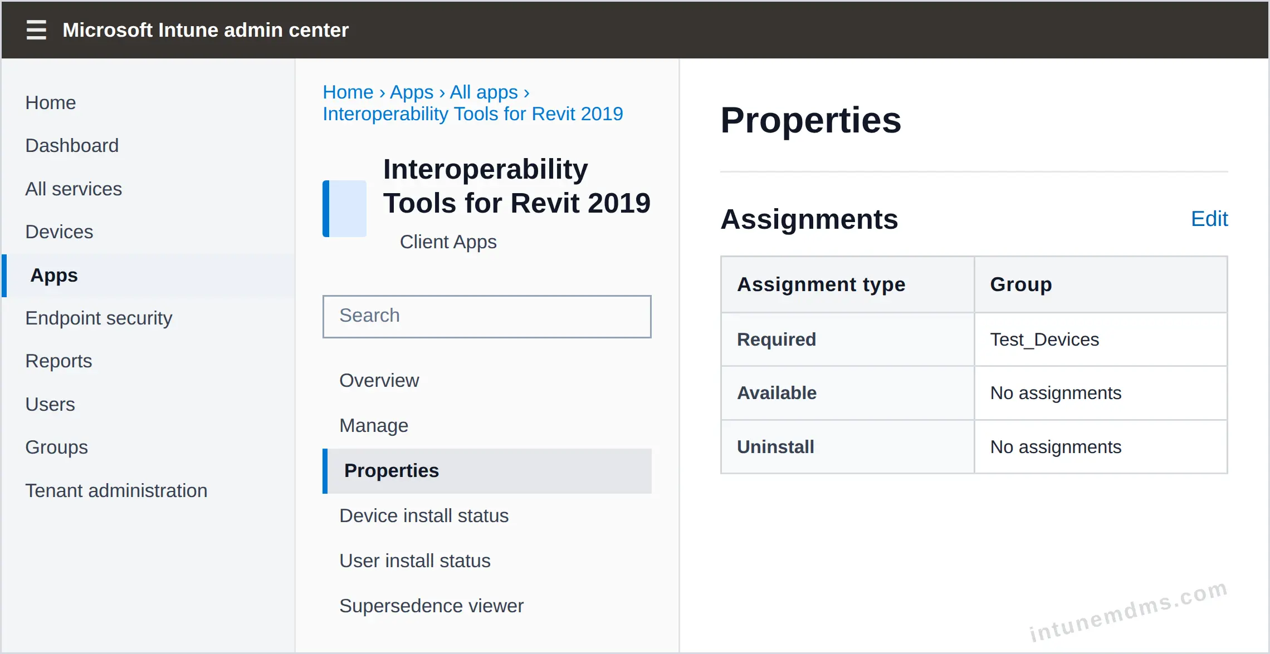Open Supersedence viewer
Image resolution: width=1270 pixels, height=654 pixels.
431,606
